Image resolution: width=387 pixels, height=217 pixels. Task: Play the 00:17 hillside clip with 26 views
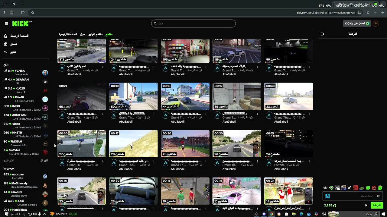point(133,144)
